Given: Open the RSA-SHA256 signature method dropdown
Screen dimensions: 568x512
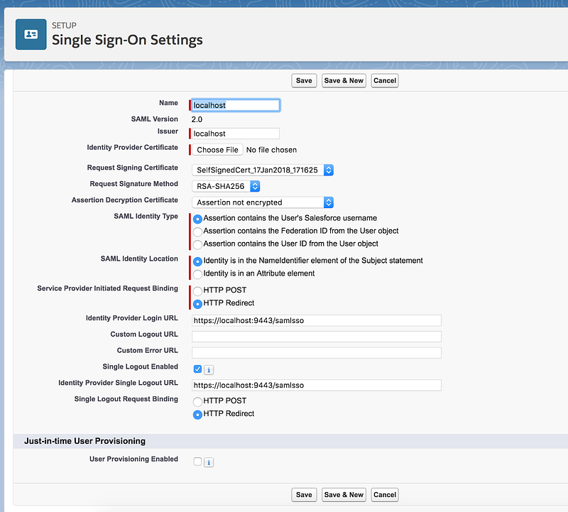Looking at the screenshot, I should pos(226,186).
